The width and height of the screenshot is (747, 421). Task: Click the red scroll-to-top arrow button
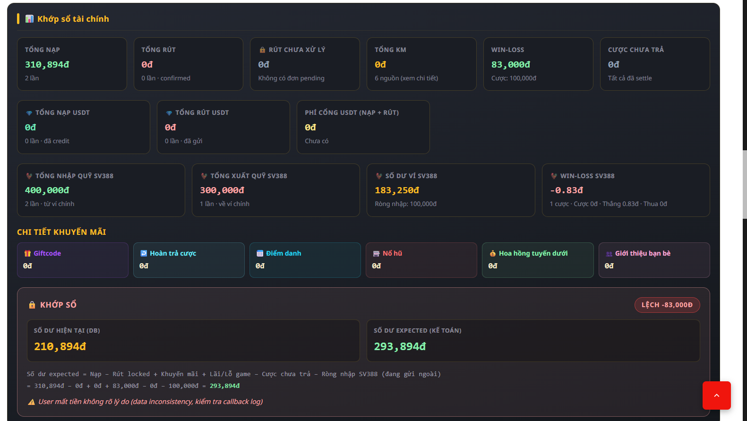point(716,395)
